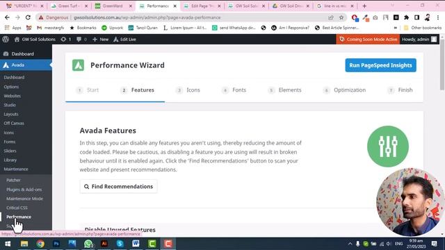The height and width of the screenshot is (250, 445).
Task: Open Howdy, admin account menu
Action: [x=419, y=40]
